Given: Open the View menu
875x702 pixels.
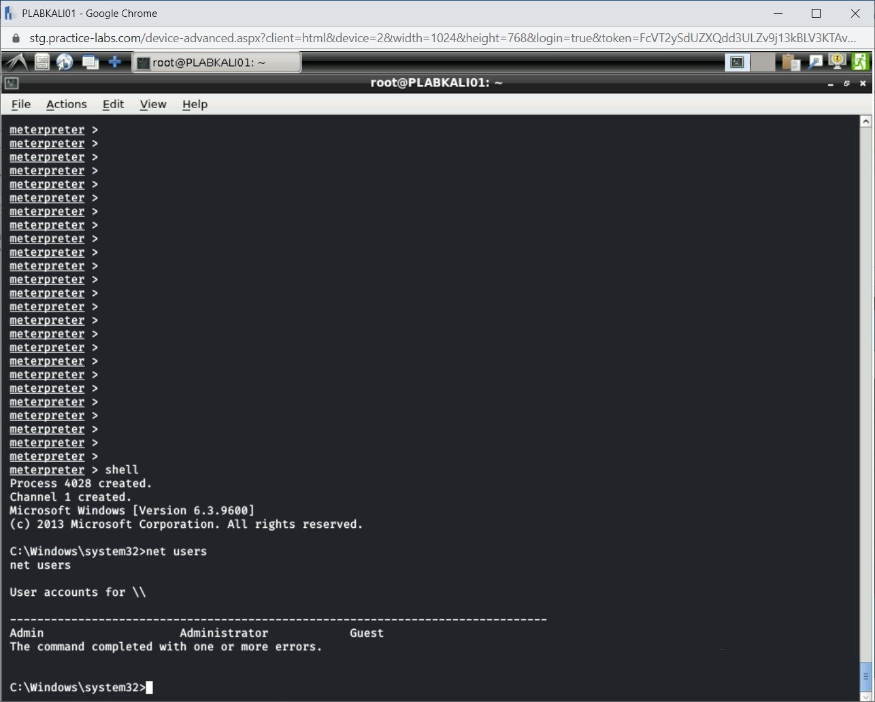Looking at the screenshot, I should point(152,104).
